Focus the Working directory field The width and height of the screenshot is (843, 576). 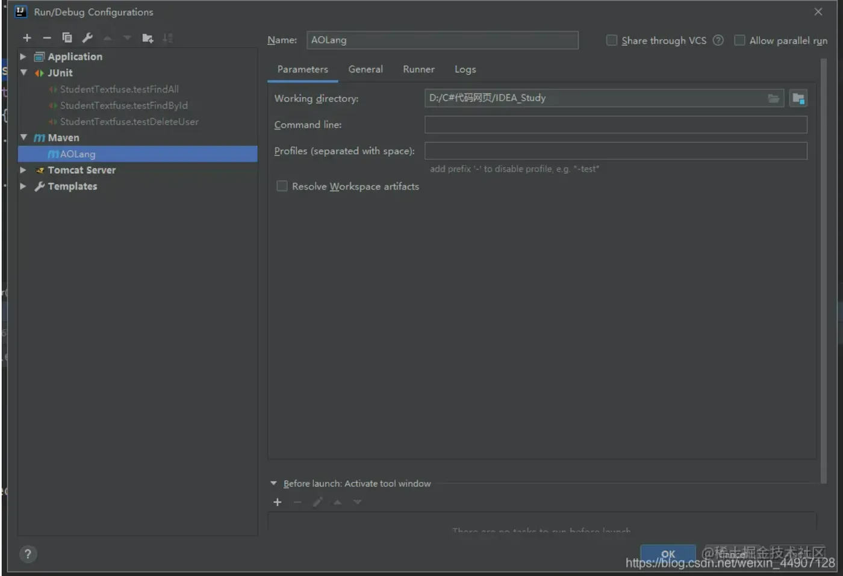coord(605,98)
